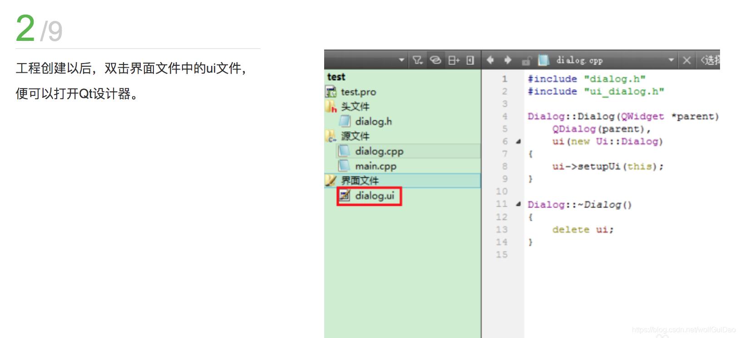Screen dimensions: 740x338
Task: Open dialog.ui in the tree
Action: coord(375,196)
